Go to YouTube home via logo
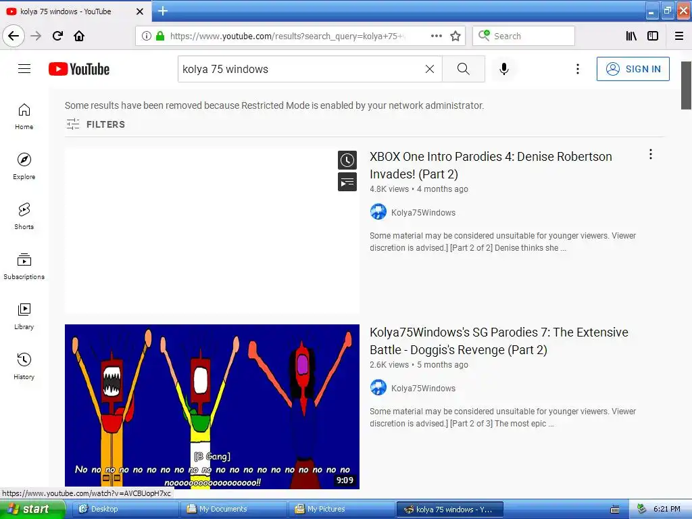Viewport: 692px width, 519px height. point(79,69)
